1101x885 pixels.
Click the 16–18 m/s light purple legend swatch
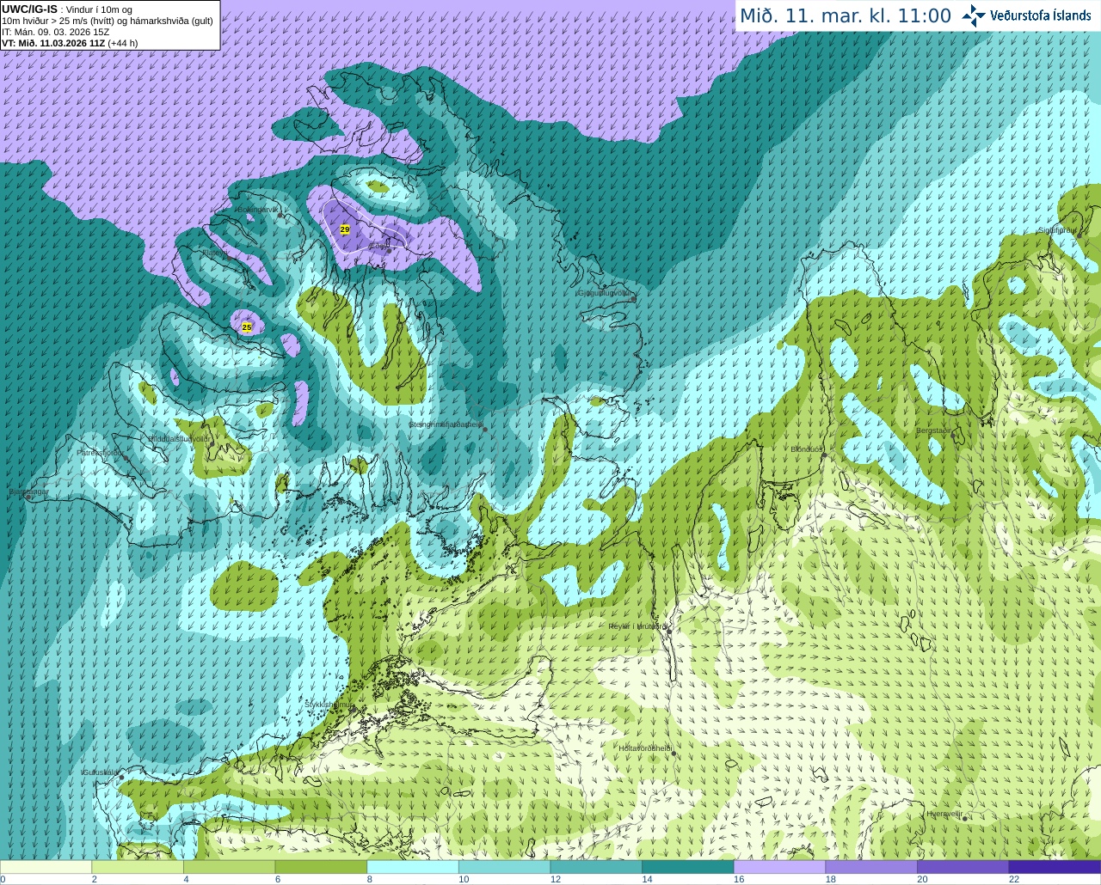coord(780,867)
